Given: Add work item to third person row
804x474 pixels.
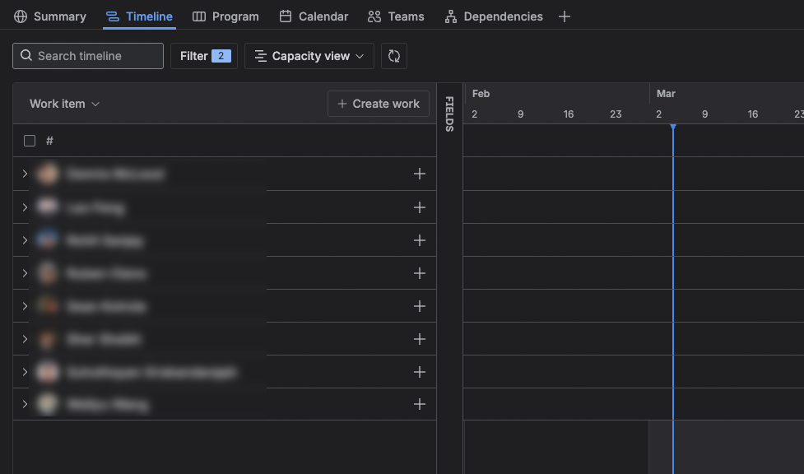Looking at the screenshot, I should point(420,240).
